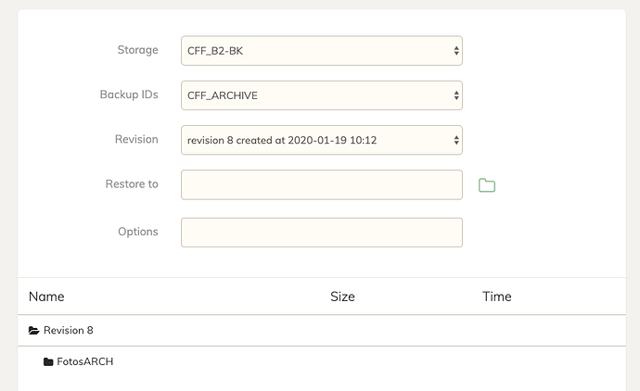Open the Storage dropdown showing CFF_B2-BK
The image size is (640, 391).
coord(322,51)
